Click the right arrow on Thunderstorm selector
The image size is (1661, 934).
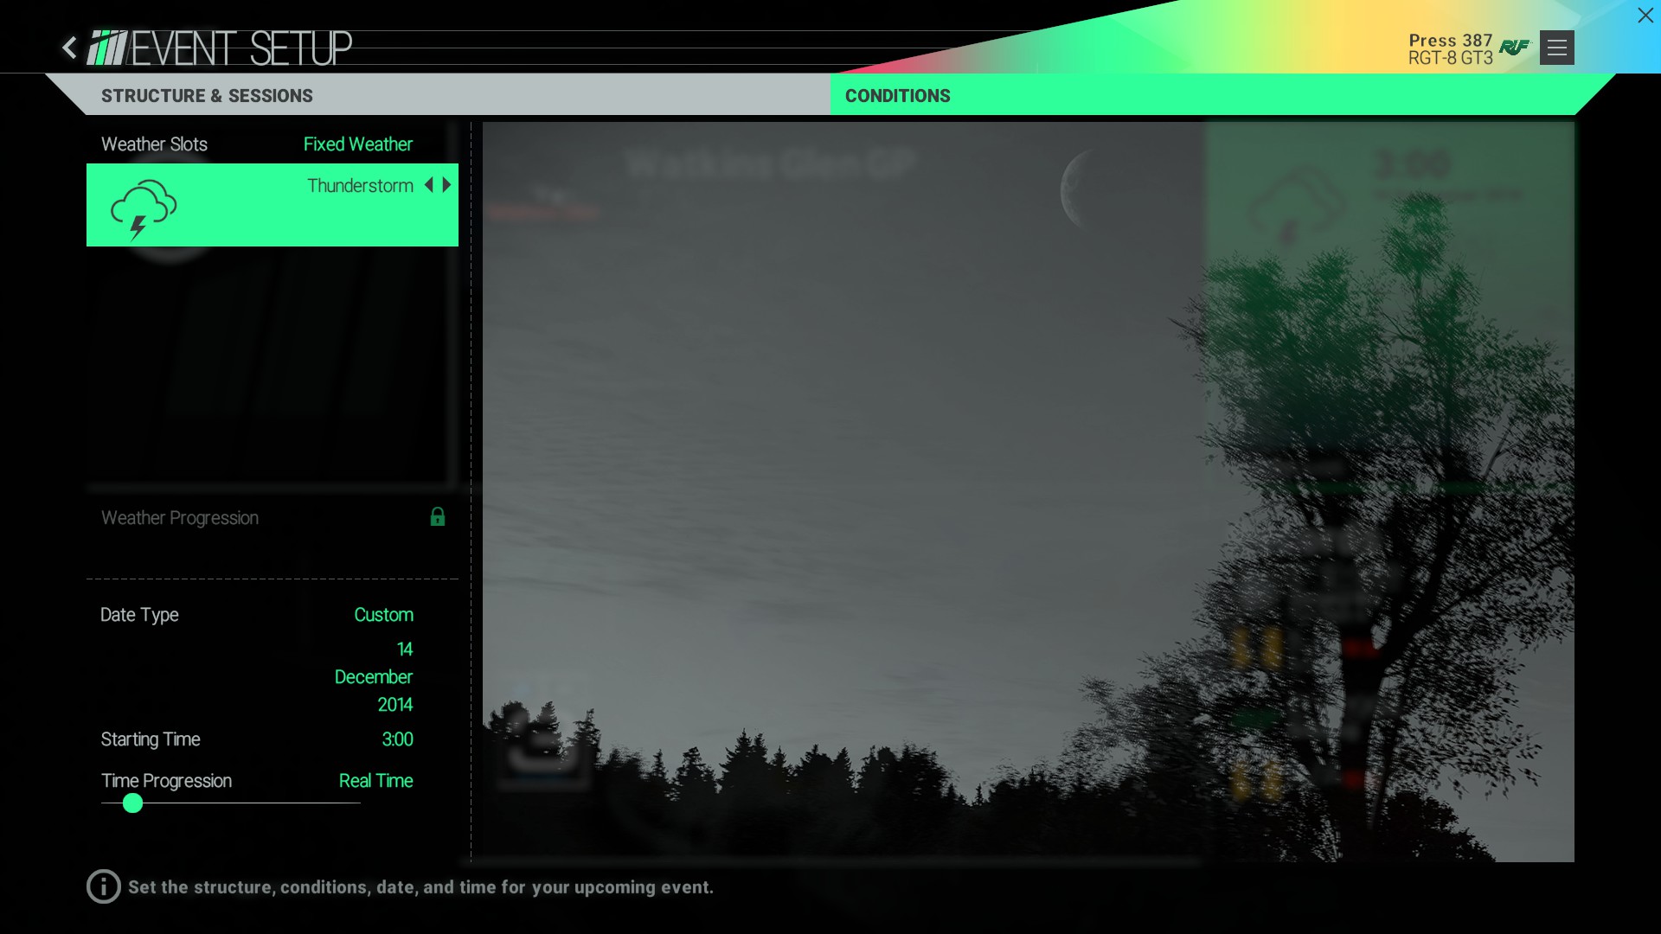point(446,185)
